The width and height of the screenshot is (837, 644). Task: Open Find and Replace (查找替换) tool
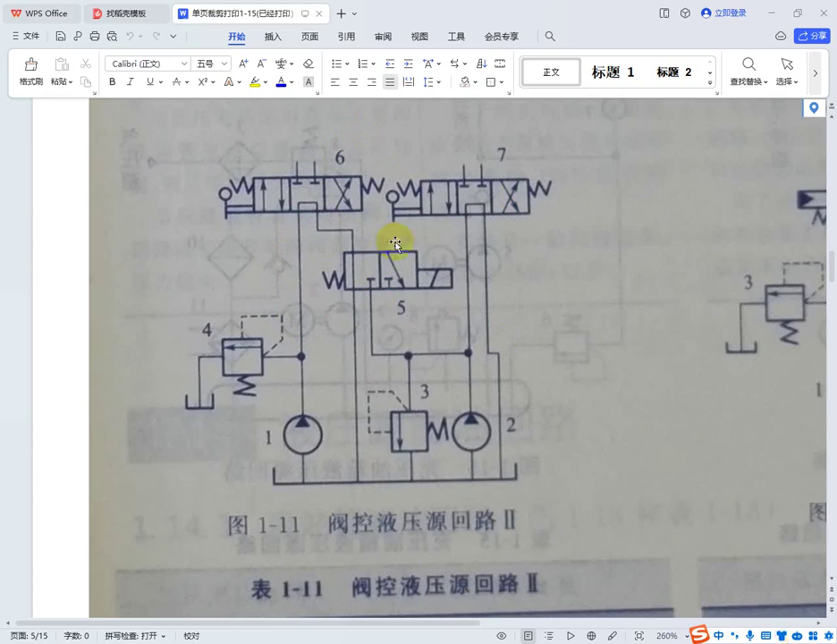click(749, 71)
